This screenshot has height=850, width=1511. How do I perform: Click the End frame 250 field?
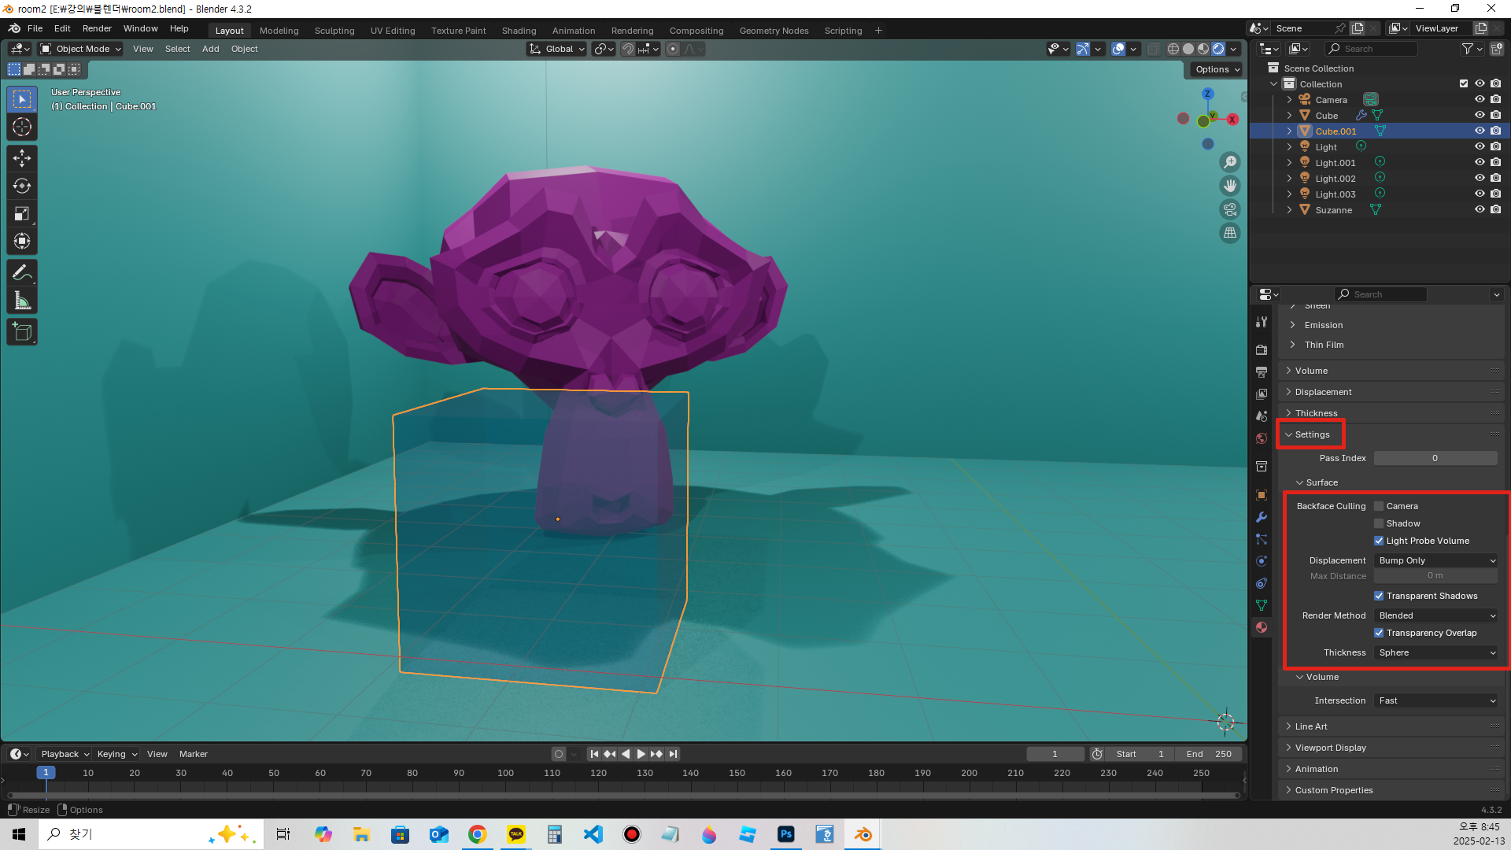1208,754
